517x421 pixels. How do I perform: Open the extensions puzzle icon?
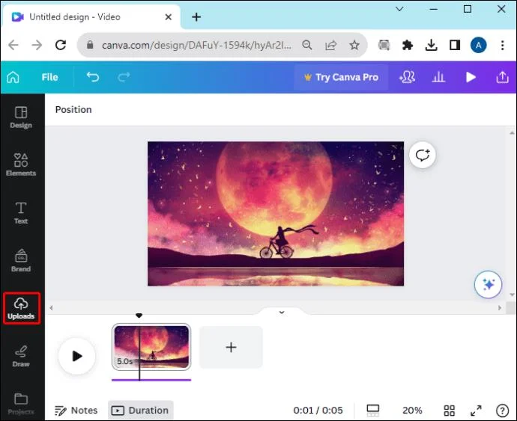[408, 45]
